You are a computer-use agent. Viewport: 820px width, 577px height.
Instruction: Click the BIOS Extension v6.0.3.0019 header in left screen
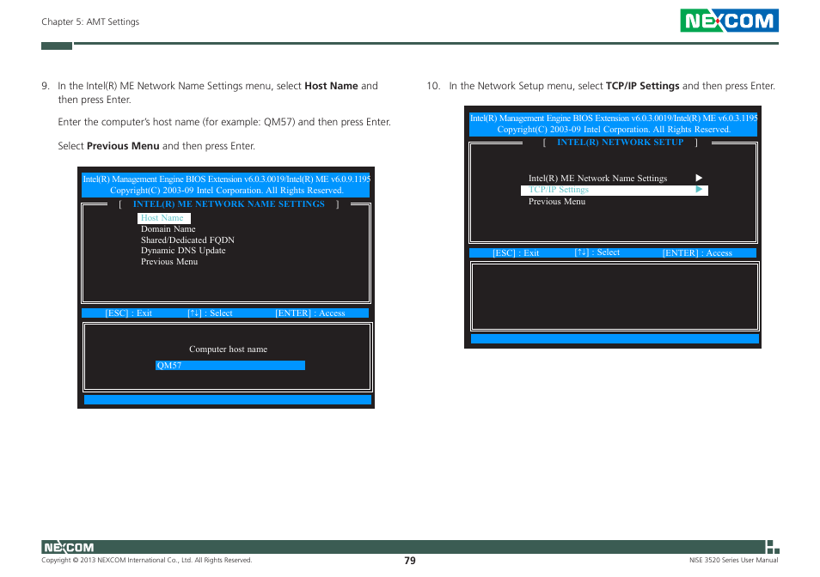(x=226, y=179)
